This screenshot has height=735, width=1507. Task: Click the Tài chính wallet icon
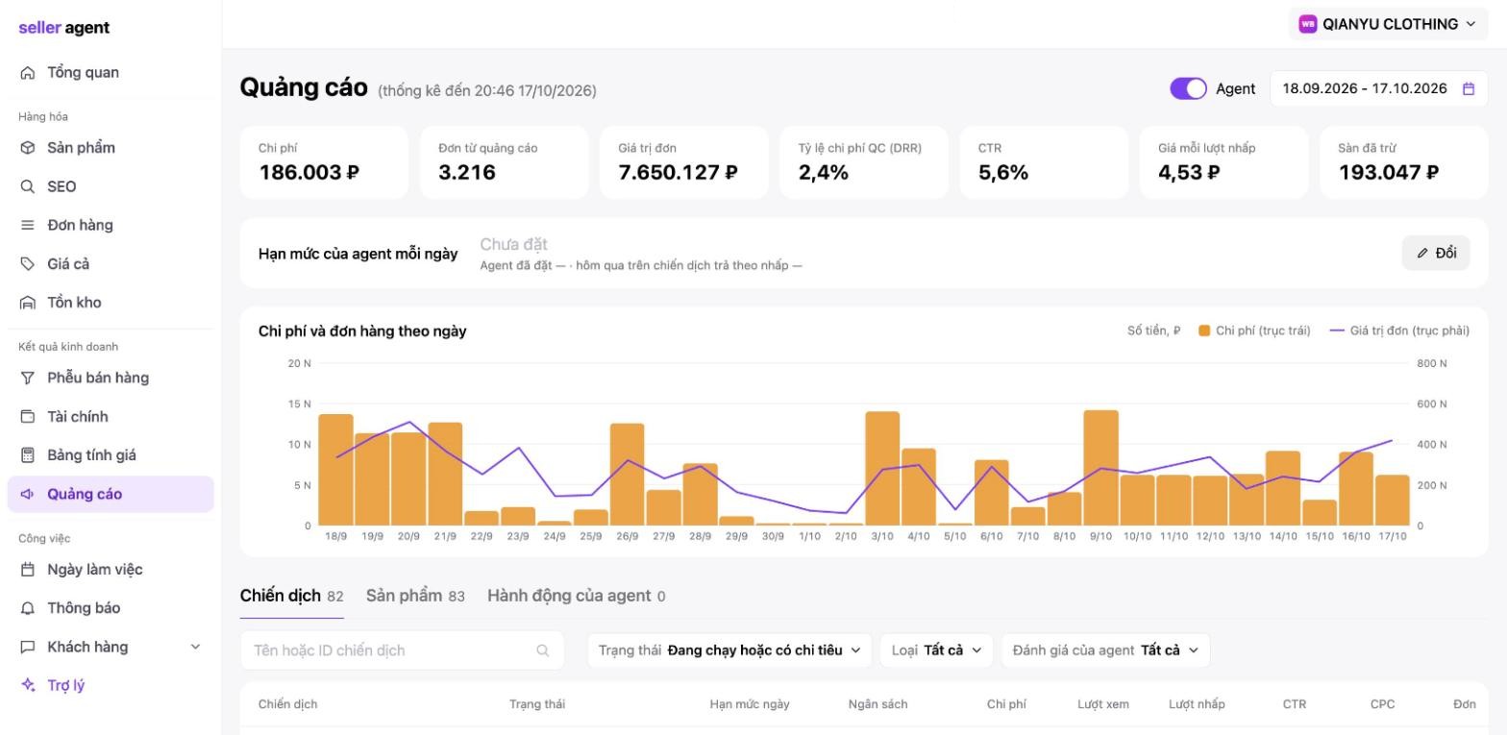coord(28,417)
